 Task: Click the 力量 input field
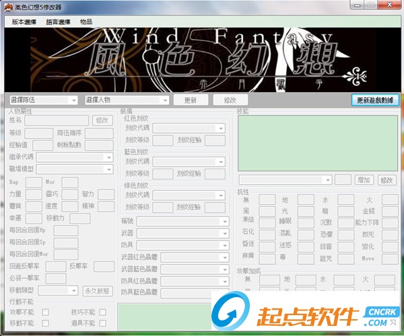tap(34, 194)
